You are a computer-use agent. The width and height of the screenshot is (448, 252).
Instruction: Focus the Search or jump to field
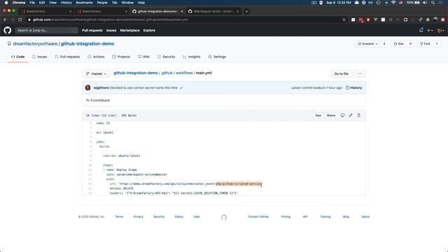(x=47, y=30)
